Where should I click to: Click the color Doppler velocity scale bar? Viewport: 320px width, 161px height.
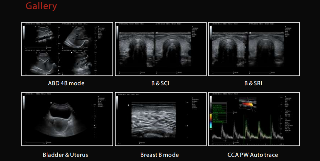(x=211, y=121)
